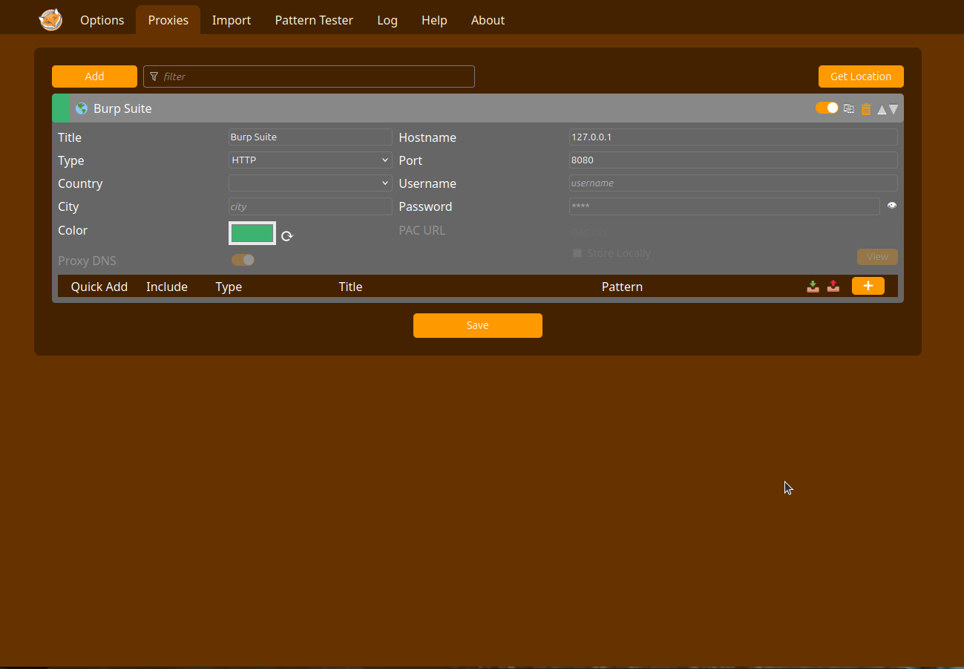The width and height of the screenshot is (964, 669).
Task: Edit the Hostname field
Action: coord(733,137)
